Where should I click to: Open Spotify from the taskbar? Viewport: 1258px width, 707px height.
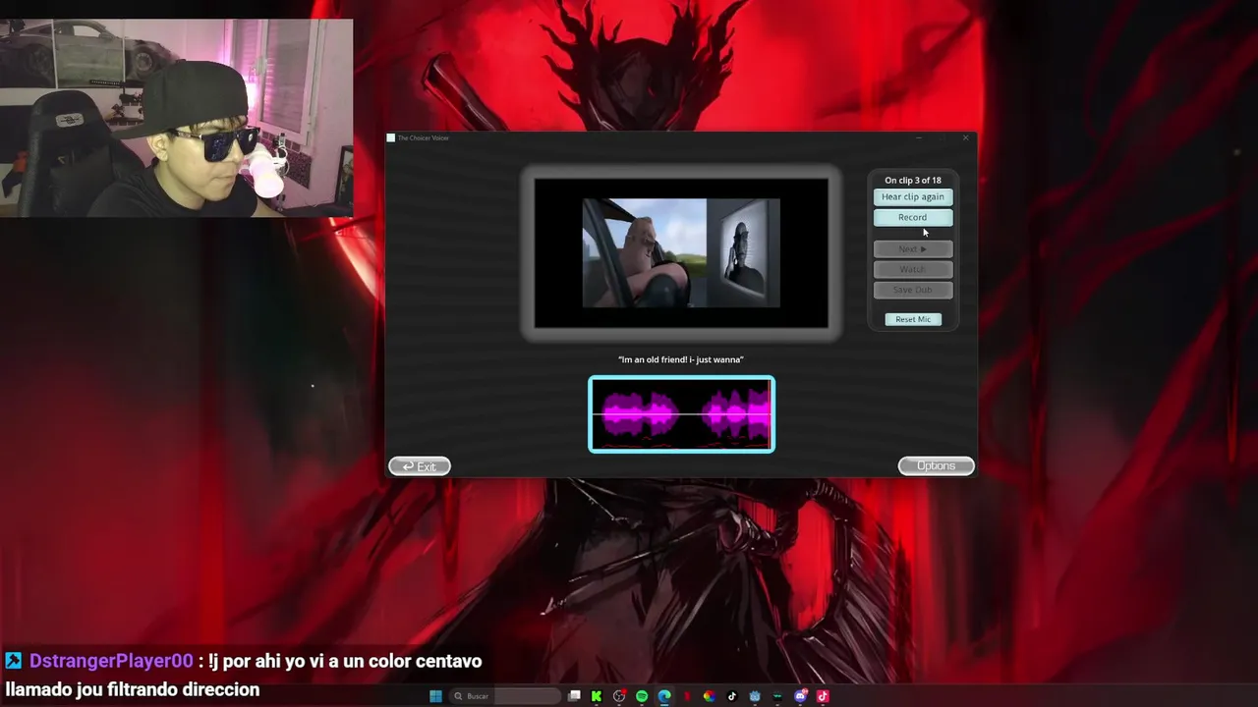tap(642, 696)
